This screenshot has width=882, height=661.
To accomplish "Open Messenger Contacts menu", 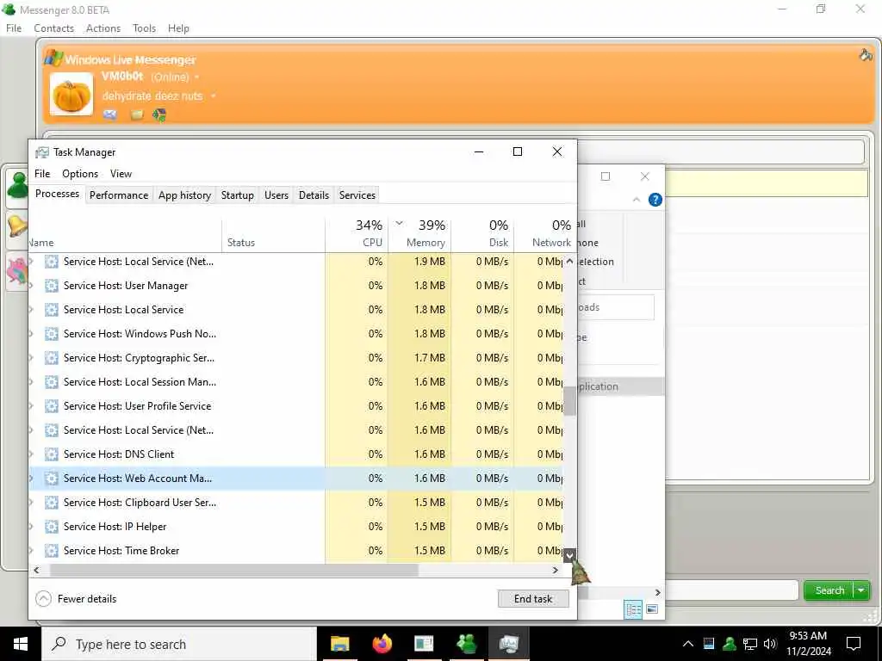I will click(53, 28).
